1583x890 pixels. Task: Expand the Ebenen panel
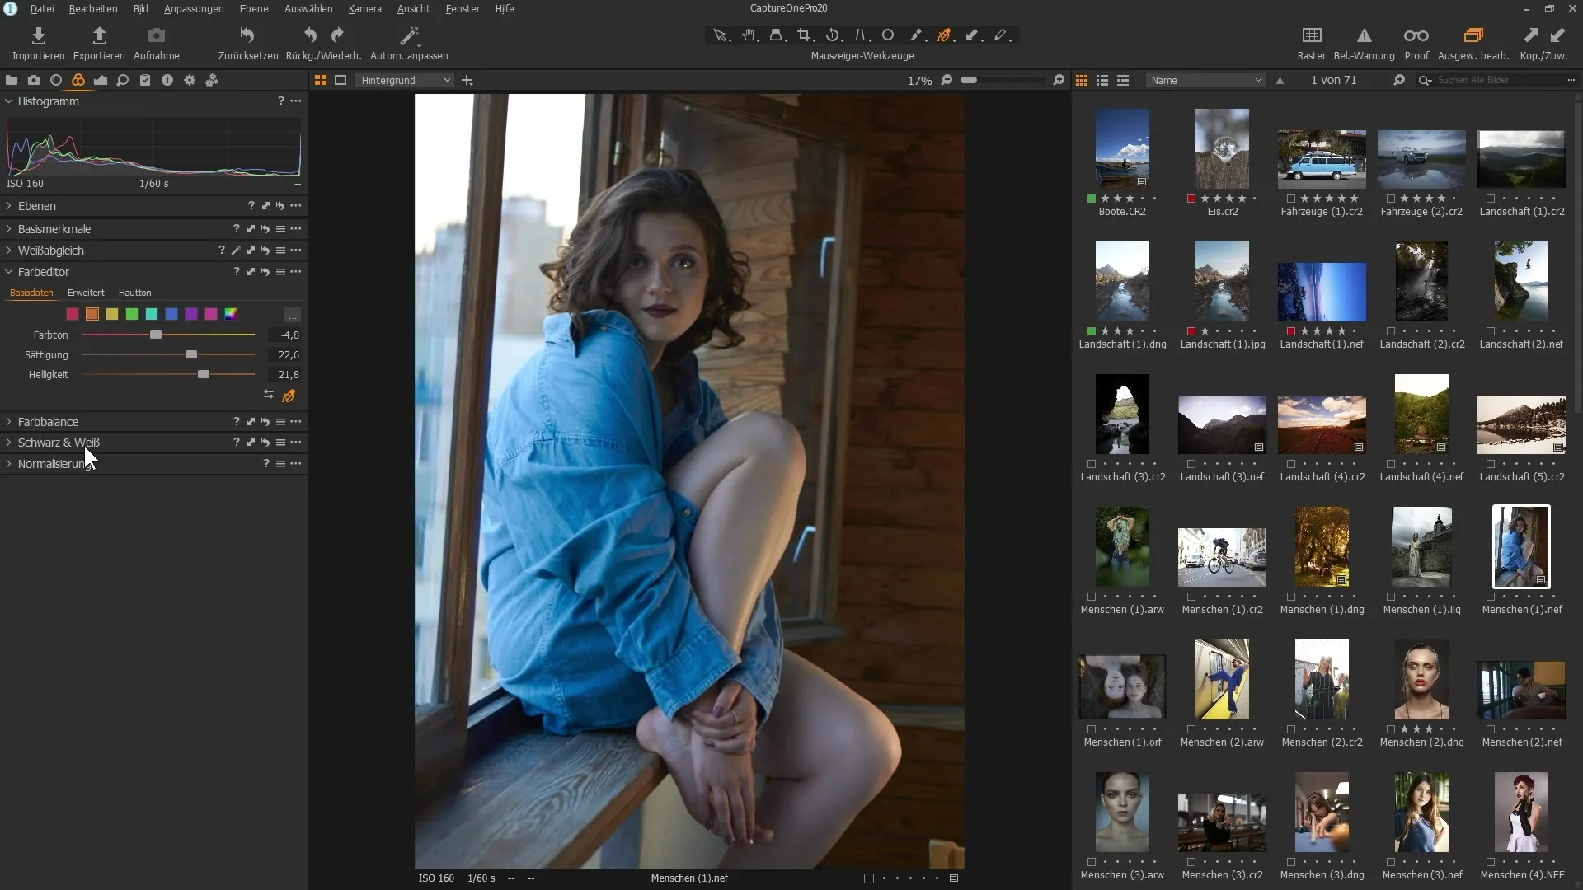click(9, 206)
